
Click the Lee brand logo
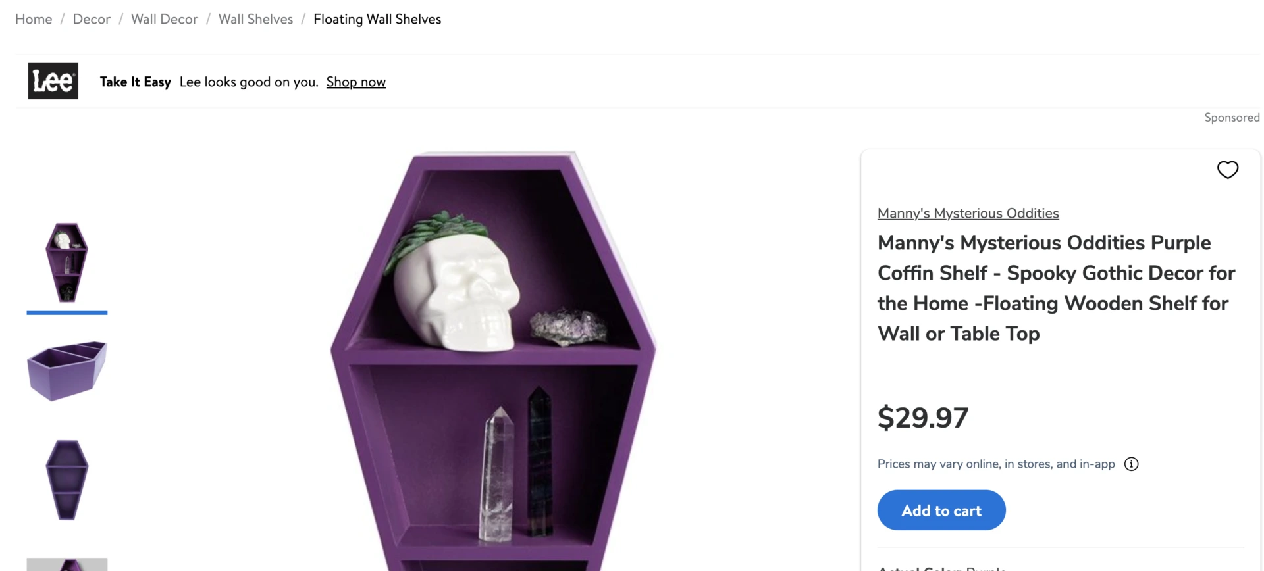53,81
